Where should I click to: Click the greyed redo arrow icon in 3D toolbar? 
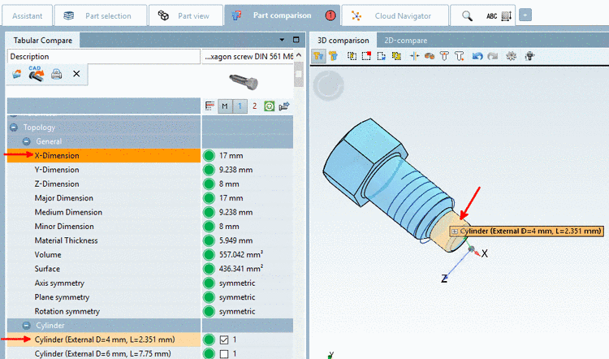493,56
